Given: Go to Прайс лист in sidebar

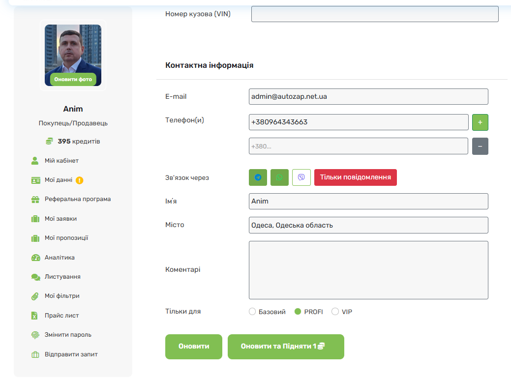Looking at the screenshot, I should (61, 316).
